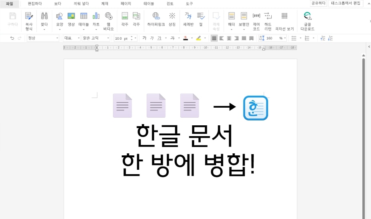This screenshot has height=219, width=371.
Task: Insert a picture with the 영상 icon
Action: click(71, 16)
